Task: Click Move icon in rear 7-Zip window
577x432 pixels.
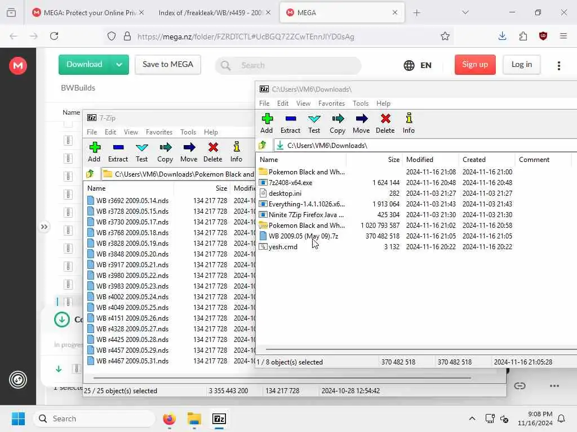Action: [x=189, y=147]
